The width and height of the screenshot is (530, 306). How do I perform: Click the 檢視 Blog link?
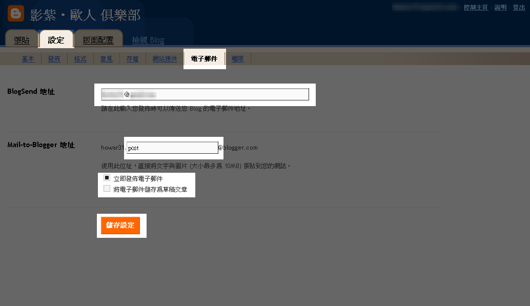(148, 40)
